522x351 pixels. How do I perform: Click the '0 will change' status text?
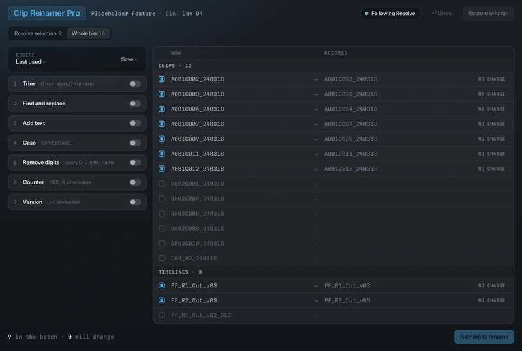tap(91, 337)
